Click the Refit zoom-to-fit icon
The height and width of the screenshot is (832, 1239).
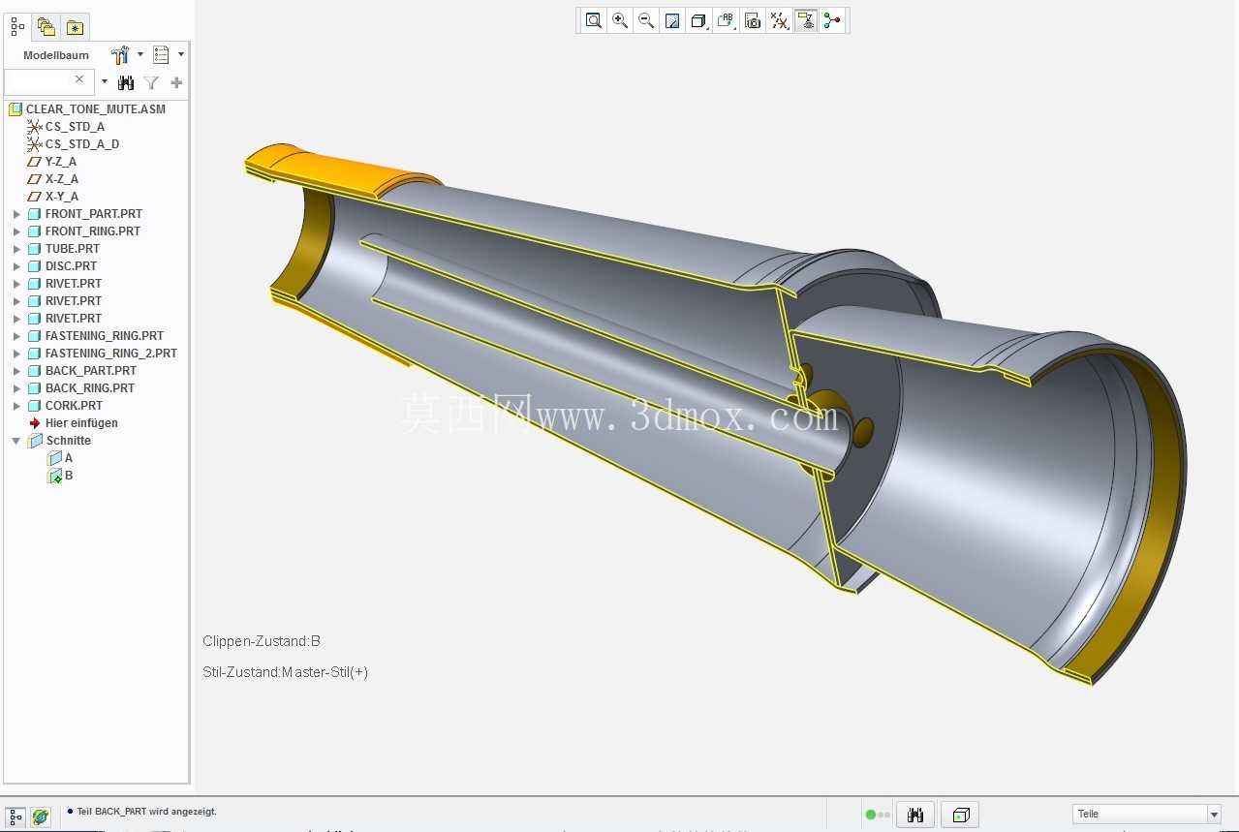(x=594, y=20)
